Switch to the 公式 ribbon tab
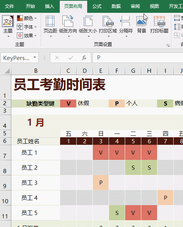The width and height of the screenshot is (183, 227). pos(97,6)
